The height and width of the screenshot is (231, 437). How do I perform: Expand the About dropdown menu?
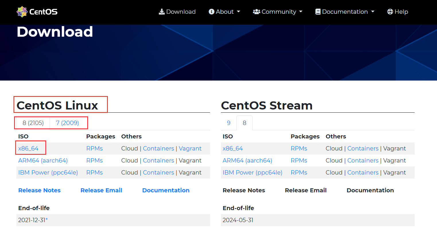[224, 12]
